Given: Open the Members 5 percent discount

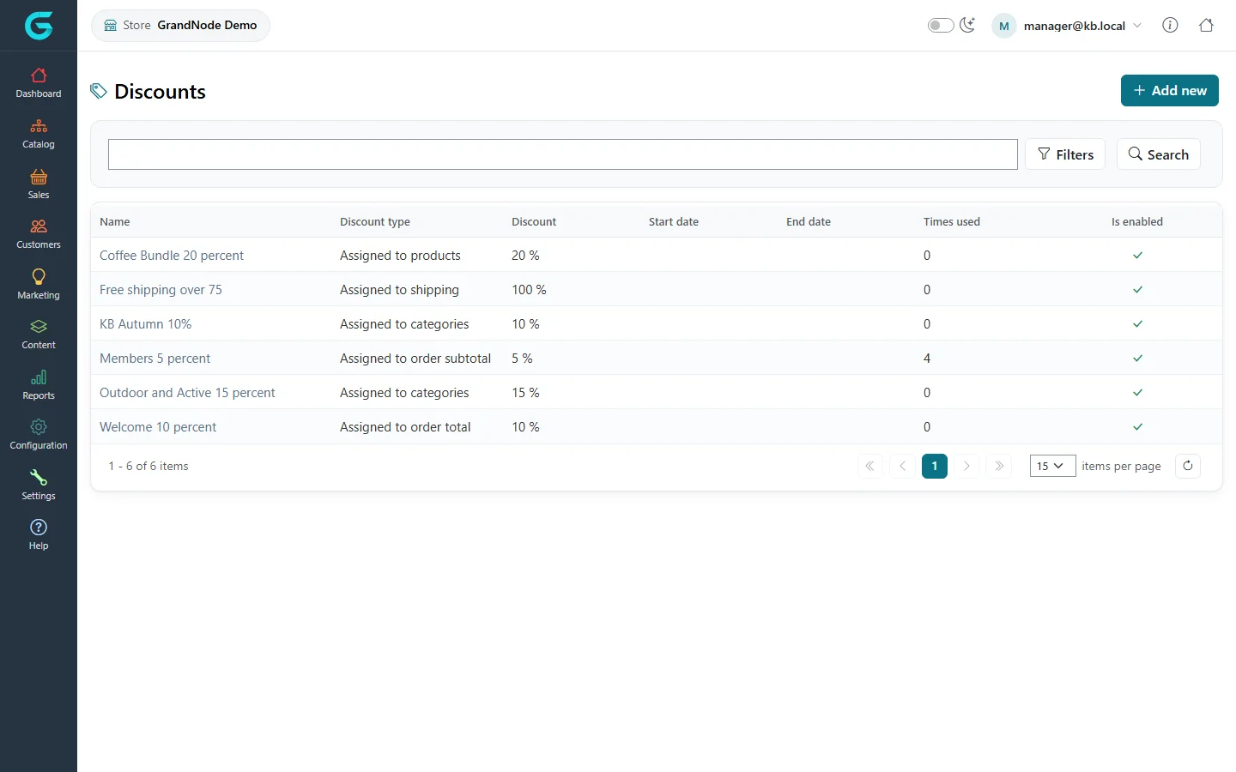Looking at the screenshot, I should pyautogui.click(x=154, y=359).
